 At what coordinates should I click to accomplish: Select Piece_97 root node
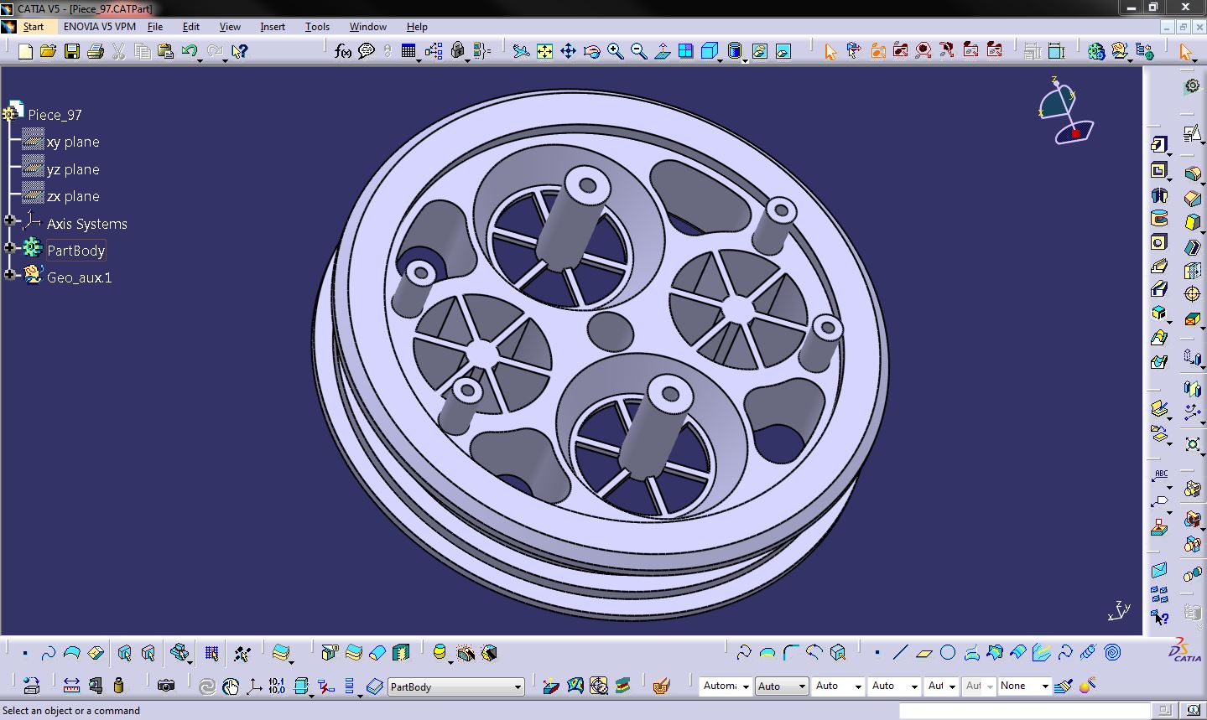tap(55, 115)
